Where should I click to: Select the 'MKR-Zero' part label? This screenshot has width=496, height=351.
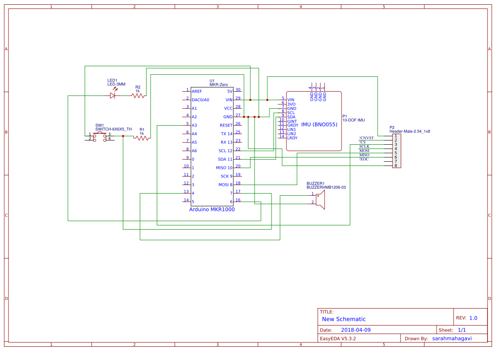[x=219, y=85]
